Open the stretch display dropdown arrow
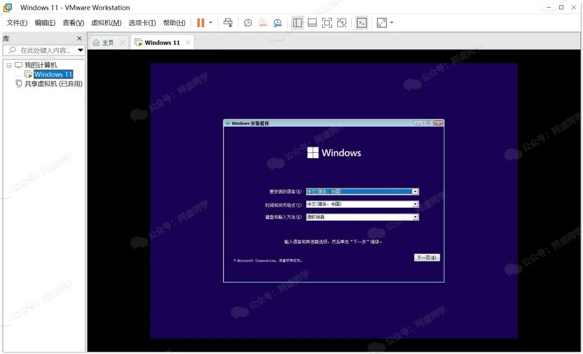583x354 pixels. [x=391, y=23]
